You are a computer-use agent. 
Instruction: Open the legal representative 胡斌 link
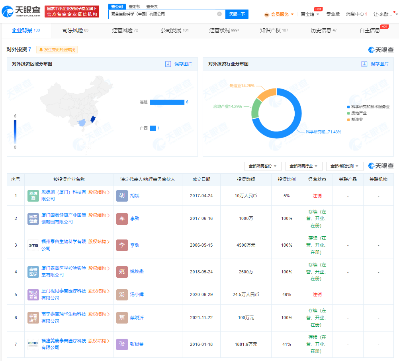point(135,196)
